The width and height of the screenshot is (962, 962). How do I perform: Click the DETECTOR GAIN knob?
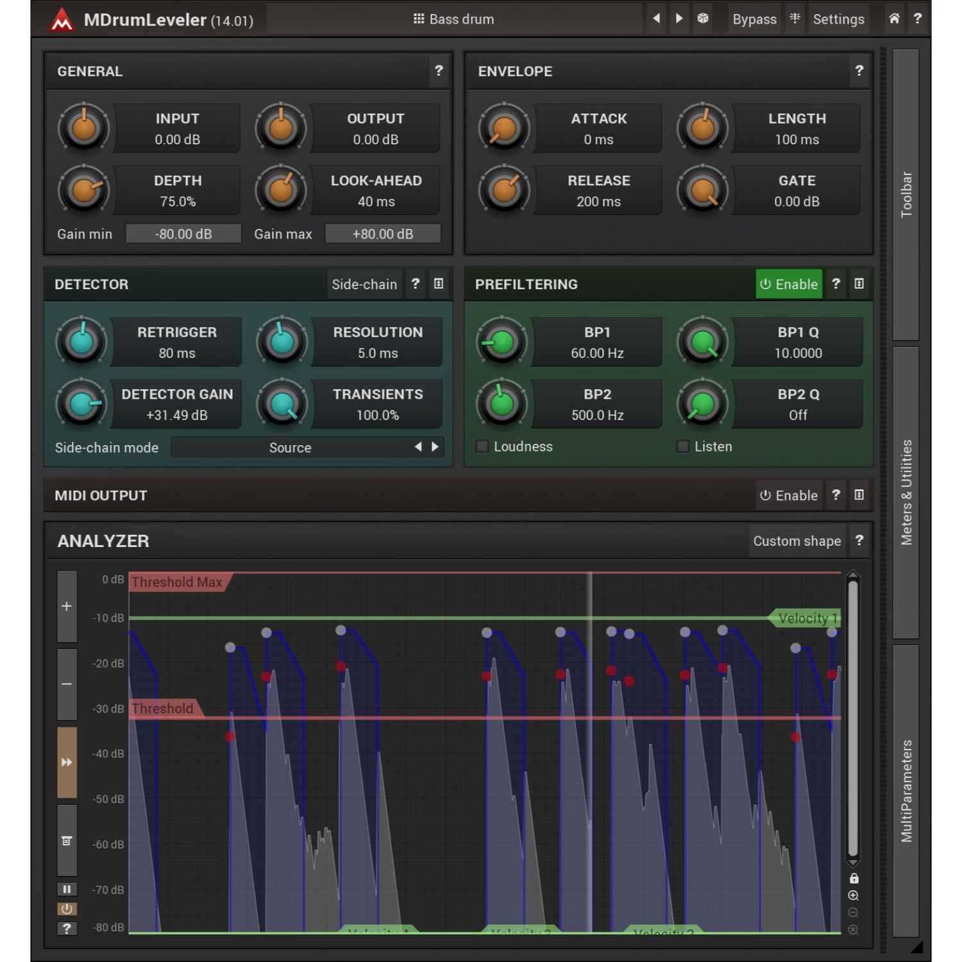pyautogui.click(x=81, y=404)
